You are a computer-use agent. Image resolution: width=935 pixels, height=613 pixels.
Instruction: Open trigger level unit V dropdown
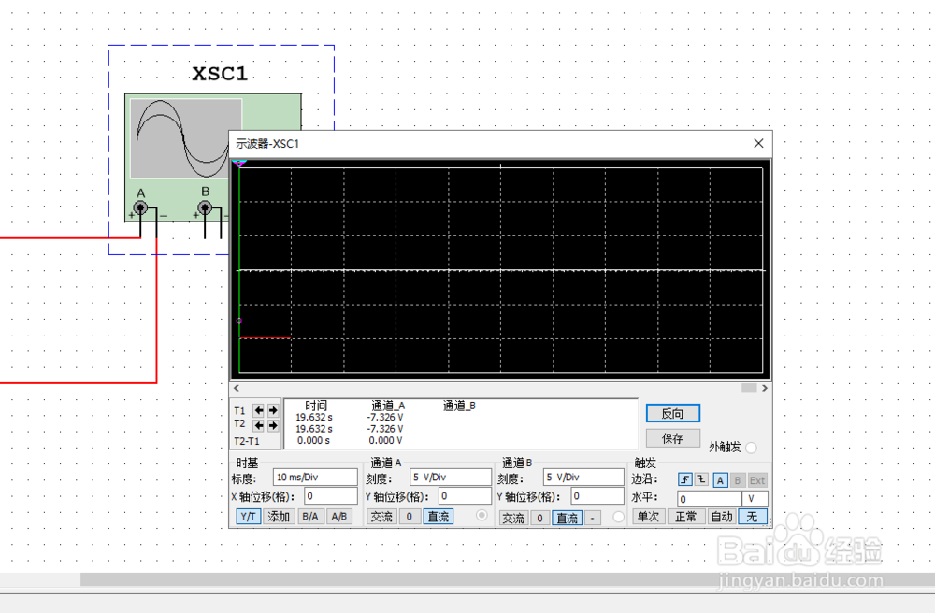(755, 499)
